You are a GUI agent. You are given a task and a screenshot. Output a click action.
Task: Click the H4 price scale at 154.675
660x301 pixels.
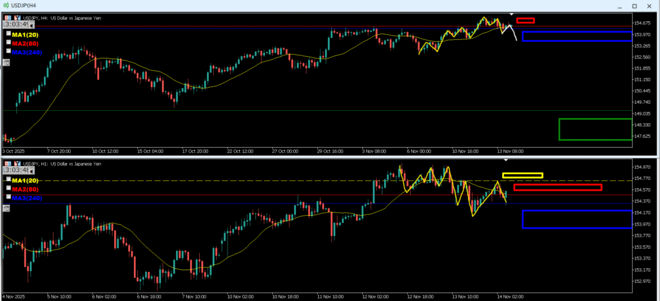pyautogui.click(x=645, y=23)
